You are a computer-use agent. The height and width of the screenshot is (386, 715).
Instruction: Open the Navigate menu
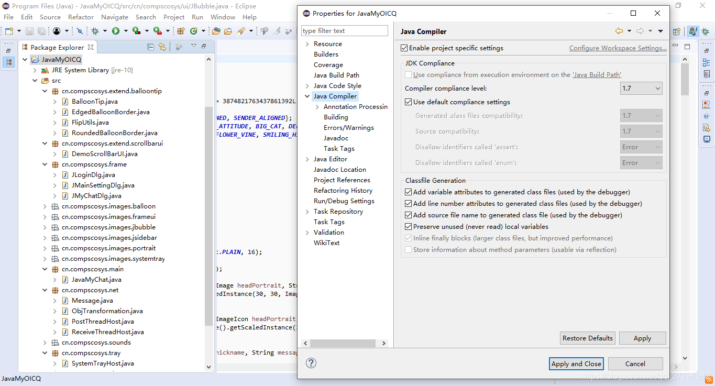[115, 17]
